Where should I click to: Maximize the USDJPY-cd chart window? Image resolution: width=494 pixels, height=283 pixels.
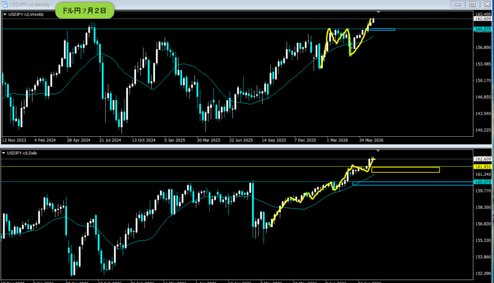click(472, 4)
